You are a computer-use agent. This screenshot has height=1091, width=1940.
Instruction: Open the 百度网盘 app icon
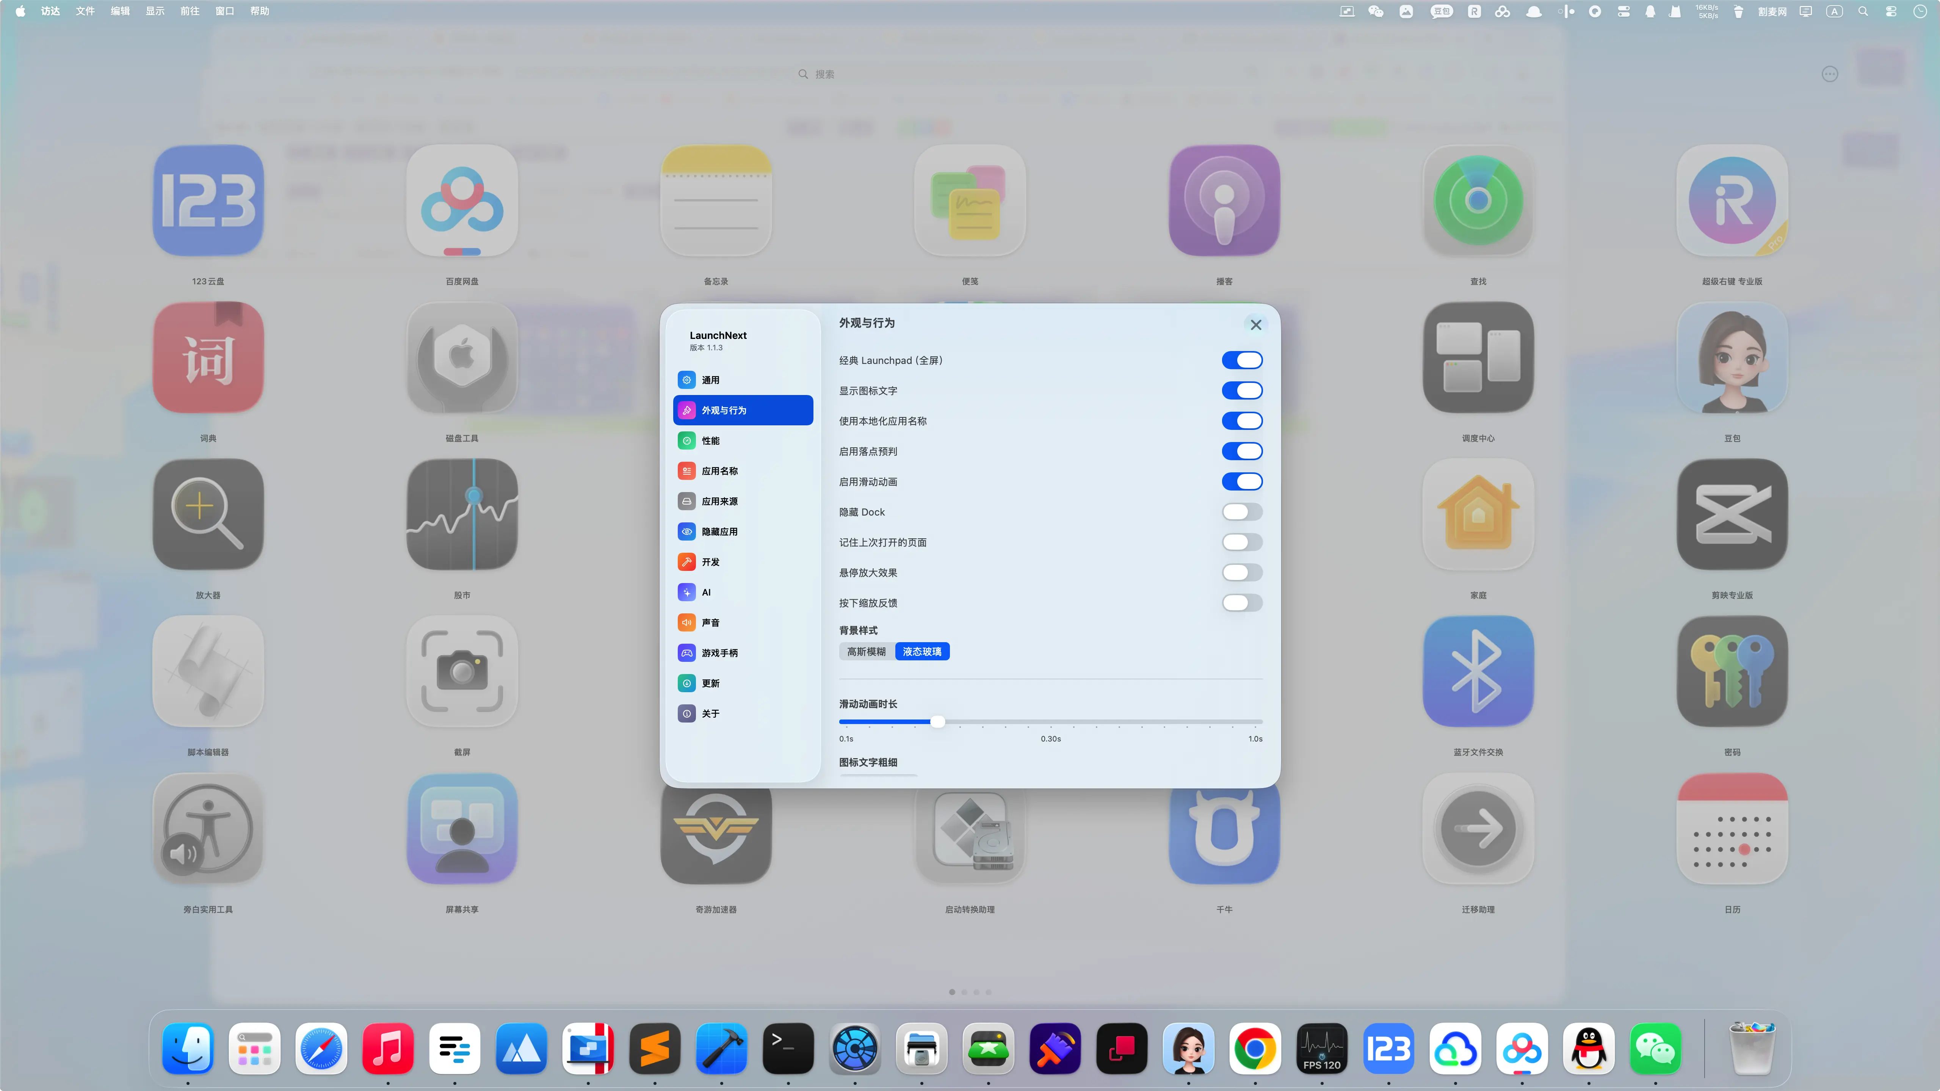tap(462, 201)
